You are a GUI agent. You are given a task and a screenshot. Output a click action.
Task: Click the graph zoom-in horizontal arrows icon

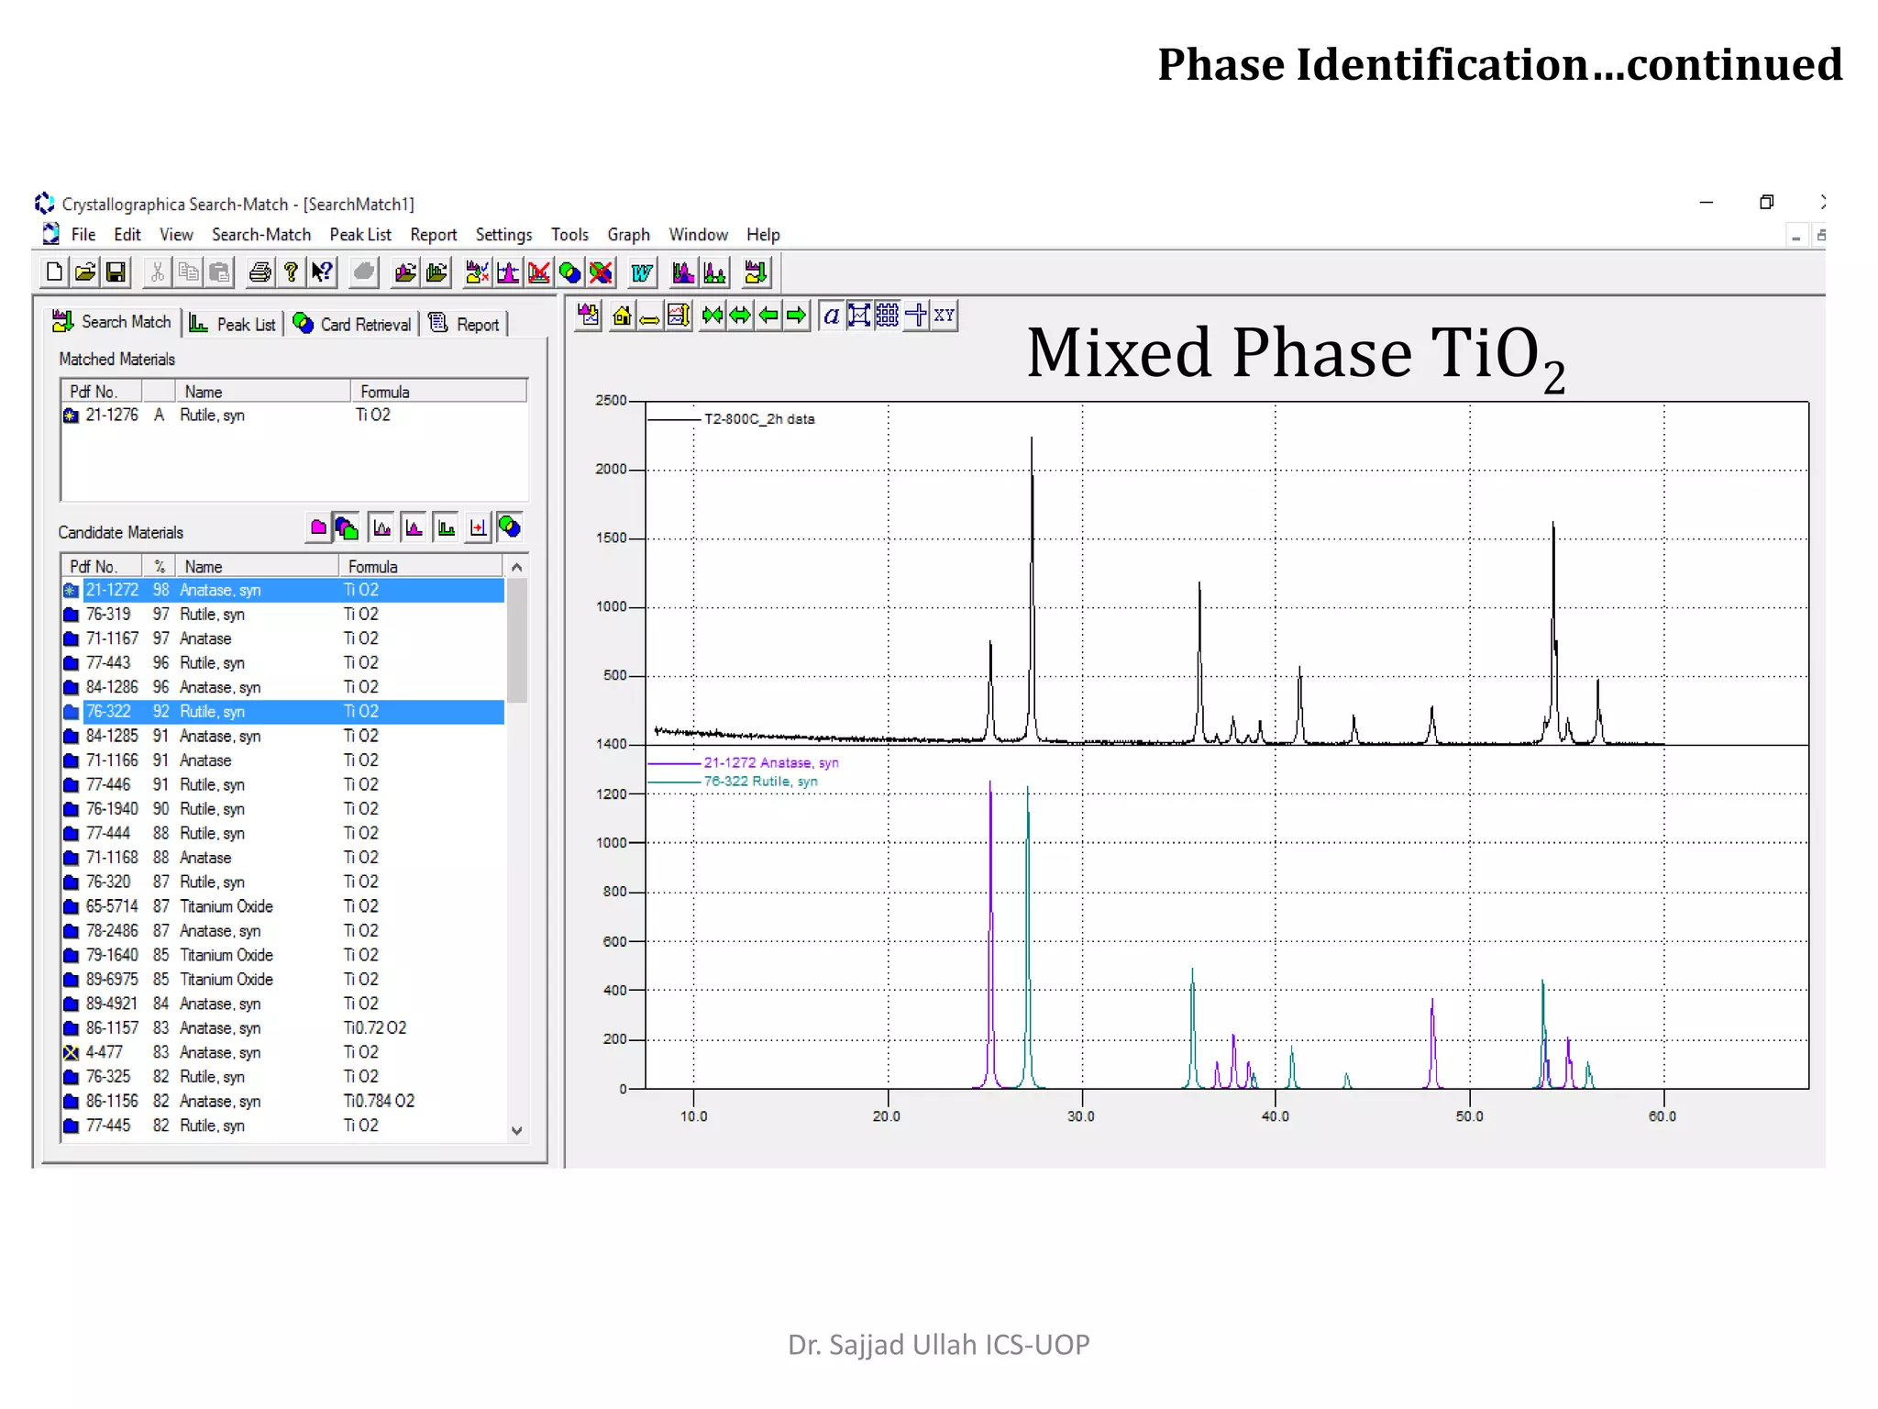pyautogui.click(x=712, y=316)
